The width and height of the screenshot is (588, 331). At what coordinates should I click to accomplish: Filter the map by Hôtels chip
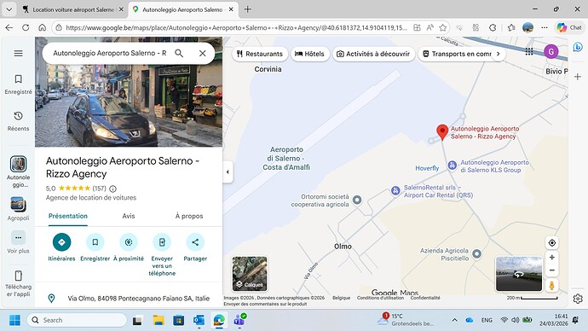pos(309,54)
